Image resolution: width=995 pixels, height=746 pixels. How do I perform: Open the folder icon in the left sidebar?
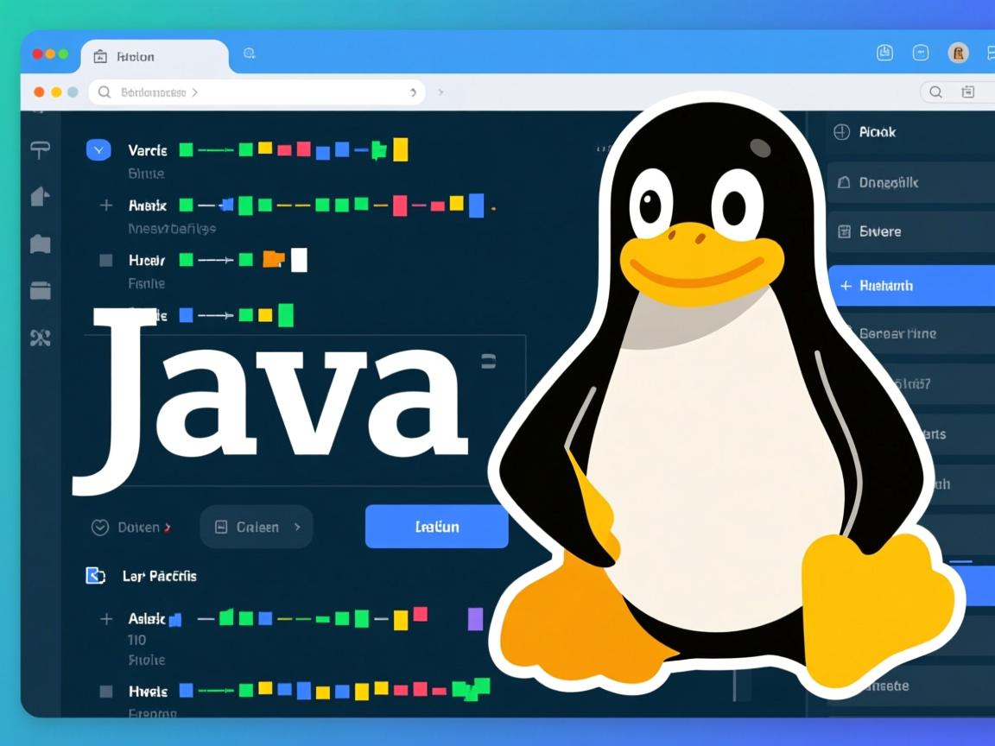click(39, 244)
